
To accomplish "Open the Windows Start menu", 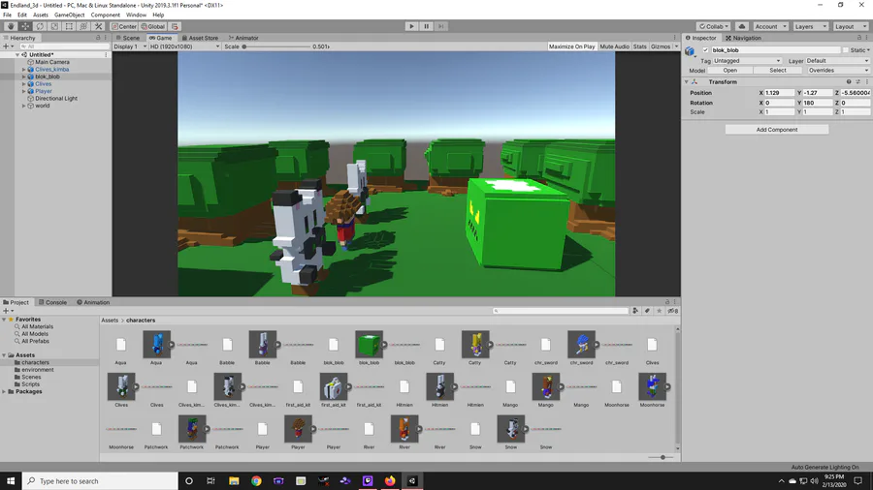I will (x=11, y=480).
